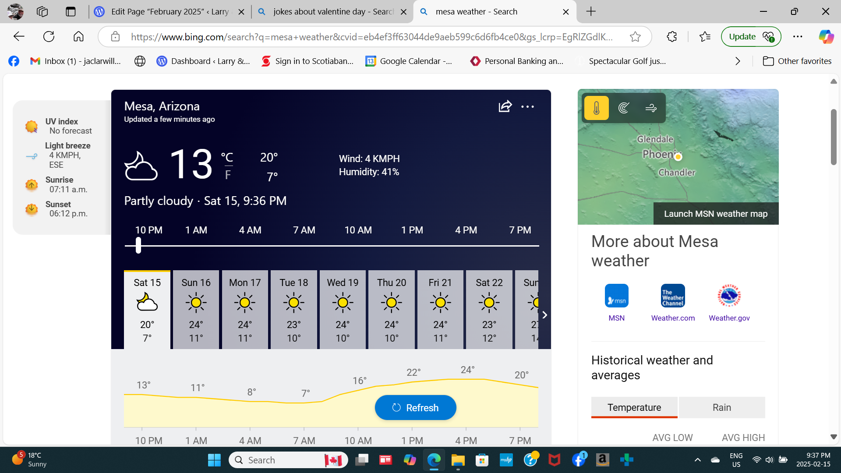This screenshot has height=473, width=841.
Task: Select the radar map layer icon
Action: click(624, 108)
